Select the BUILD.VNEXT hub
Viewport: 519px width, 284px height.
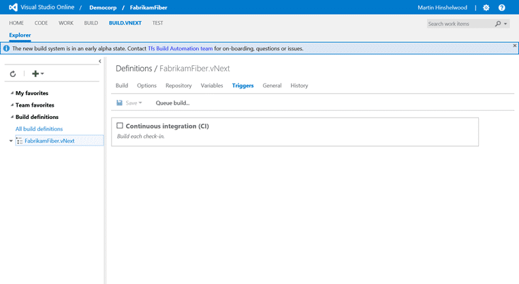coord(125,23)
